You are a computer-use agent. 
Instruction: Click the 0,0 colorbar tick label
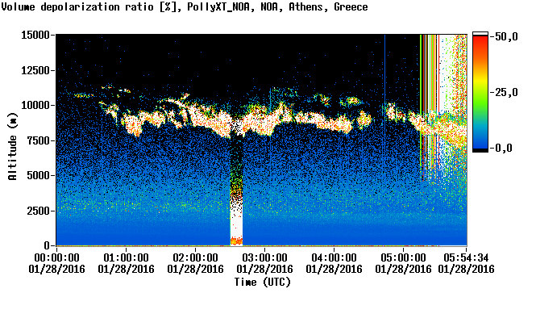[504, 149]
